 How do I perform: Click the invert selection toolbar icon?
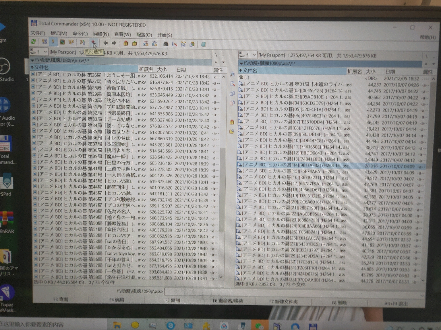(x=93, y=42)
